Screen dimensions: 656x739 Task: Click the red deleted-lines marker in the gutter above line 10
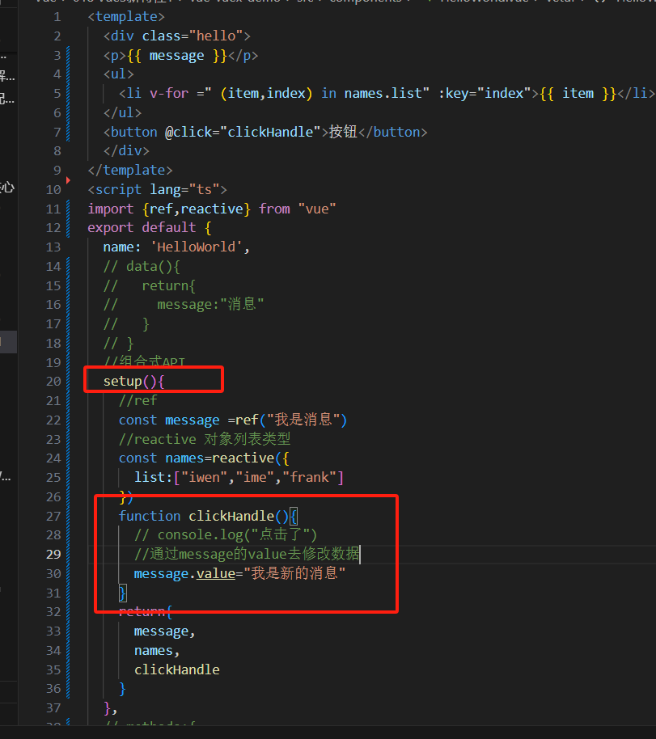pos(69,180)
